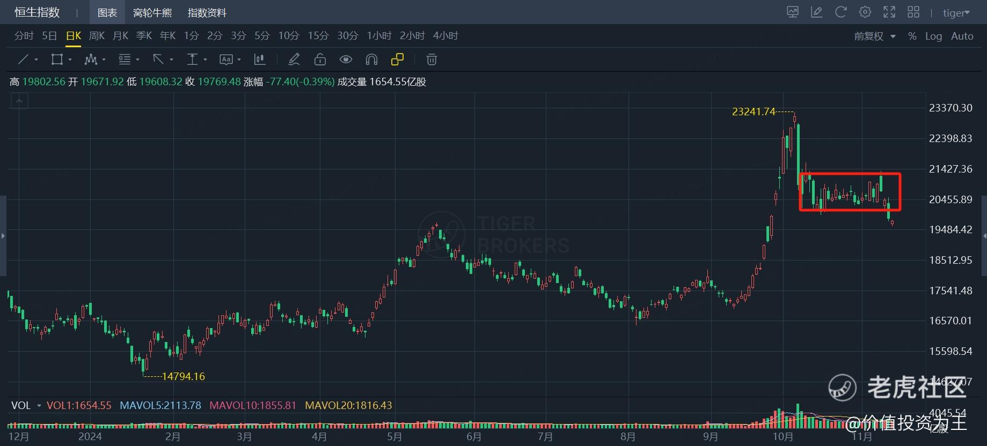Expand measure tool options dropdown arrow

(x=205, y=60)
